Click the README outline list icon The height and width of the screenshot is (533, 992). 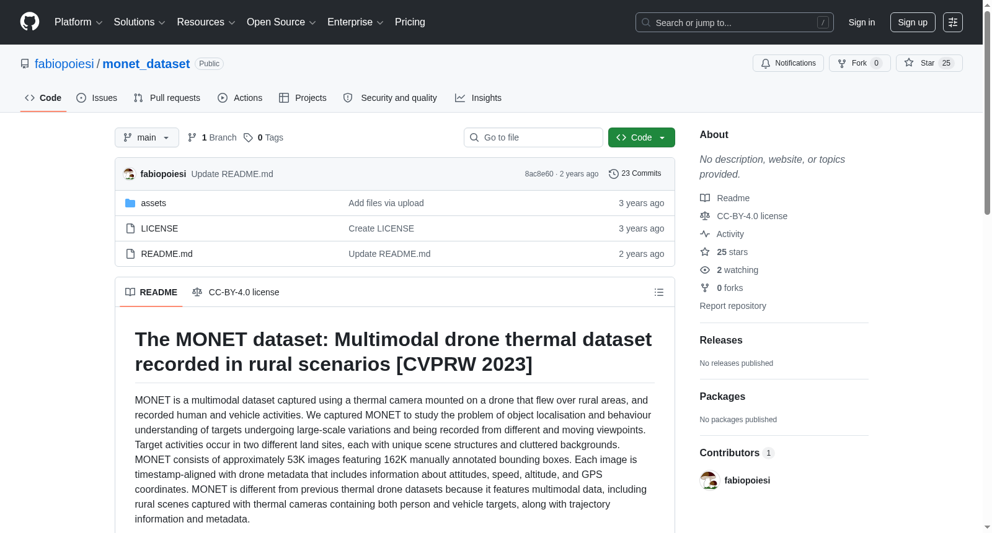659,292
